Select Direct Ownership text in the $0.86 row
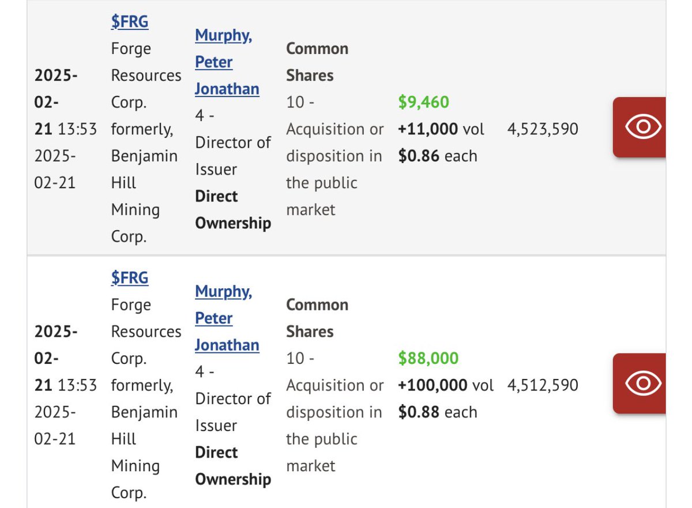 tap(233, 210)
